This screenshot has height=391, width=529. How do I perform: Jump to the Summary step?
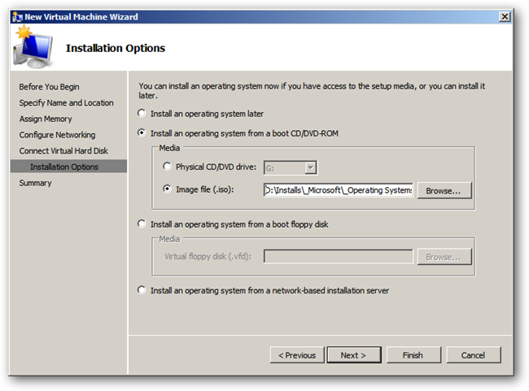pos(36,183)
